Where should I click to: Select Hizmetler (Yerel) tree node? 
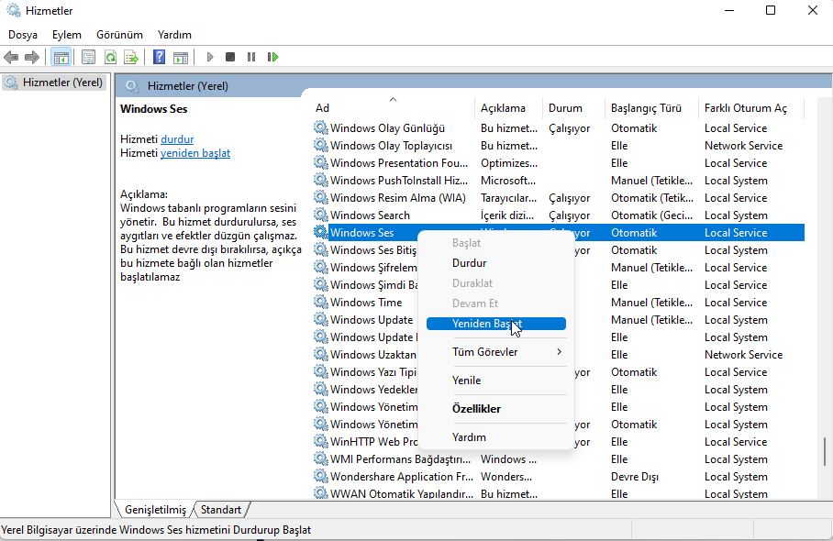click(55, 83)
